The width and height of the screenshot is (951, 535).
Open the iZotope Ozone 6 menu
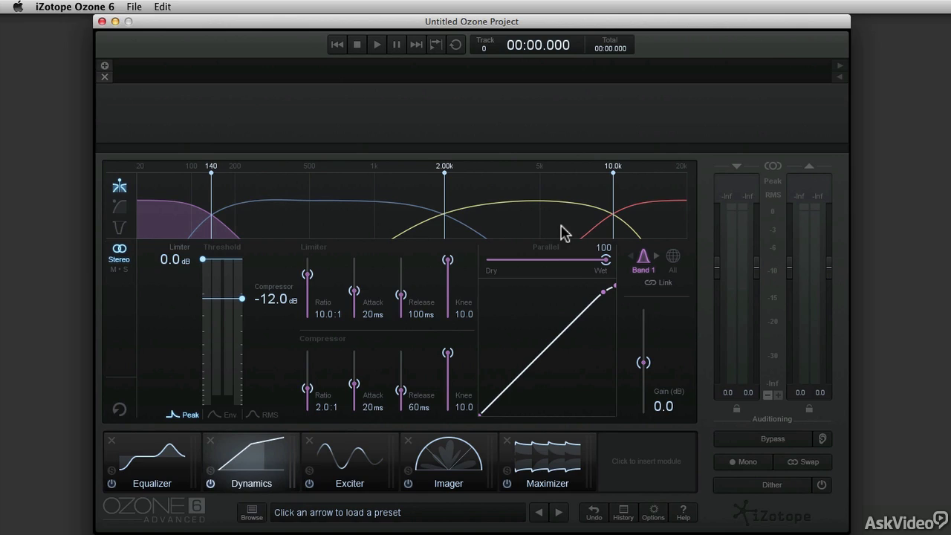pyautogui.click(x=75, y=7)
